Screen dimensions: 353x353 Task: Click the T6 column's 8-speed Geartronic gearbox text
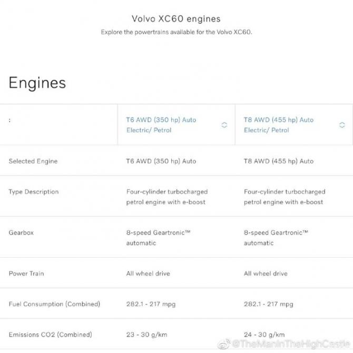(x=158, y=238)
